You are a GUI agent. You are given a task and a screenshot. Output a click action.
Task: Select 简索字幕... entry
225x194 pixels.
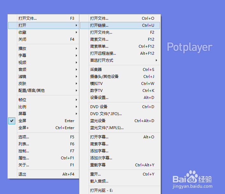[x=120, y=144]
